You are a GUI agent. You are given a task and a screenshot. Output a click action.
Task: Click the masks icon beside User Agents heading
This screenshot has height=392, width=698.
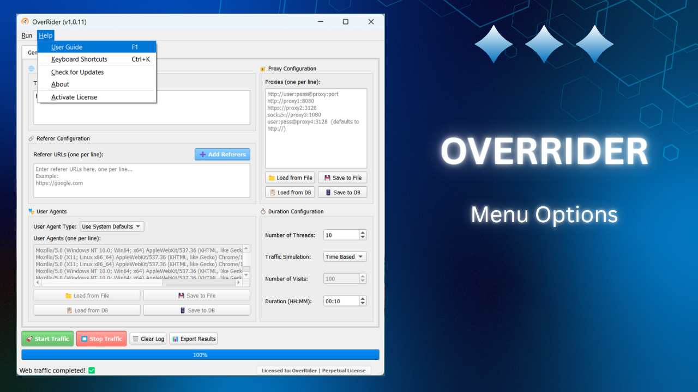coord(31,211)
